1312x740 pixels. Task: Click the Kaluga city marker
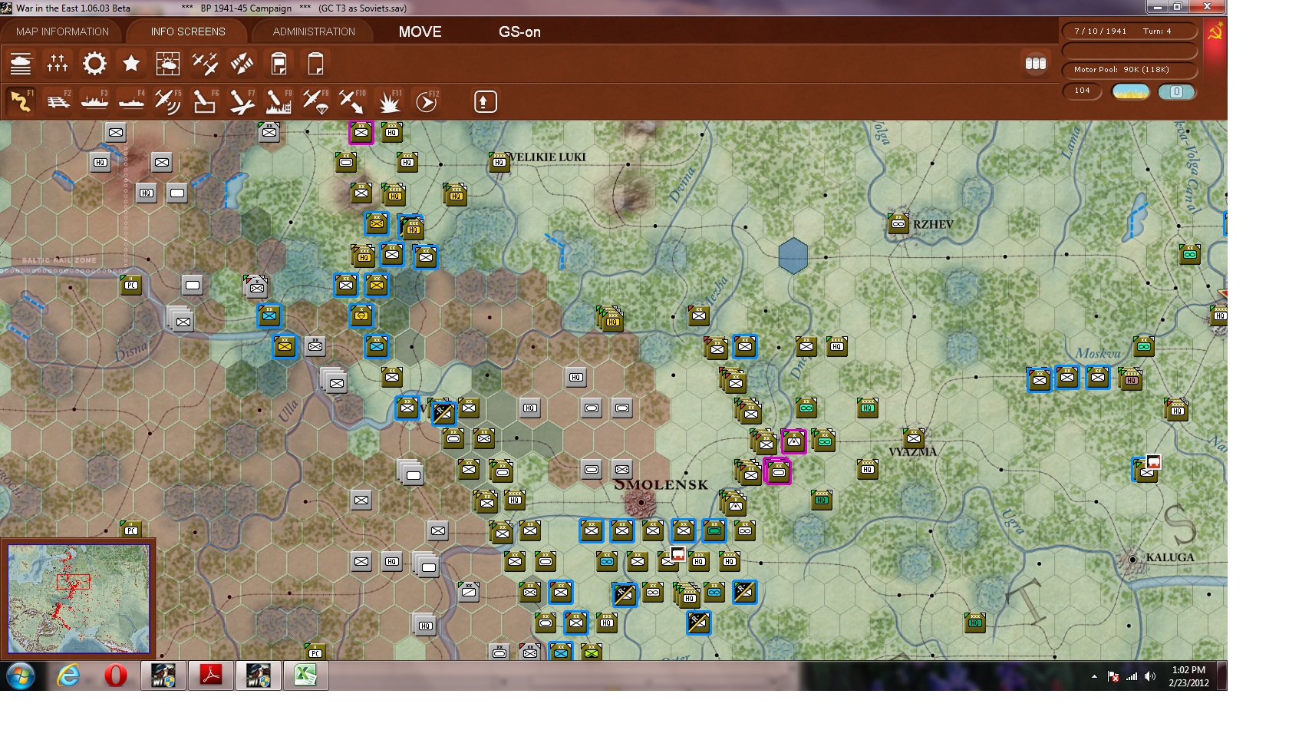click(x=1132, y=560)
